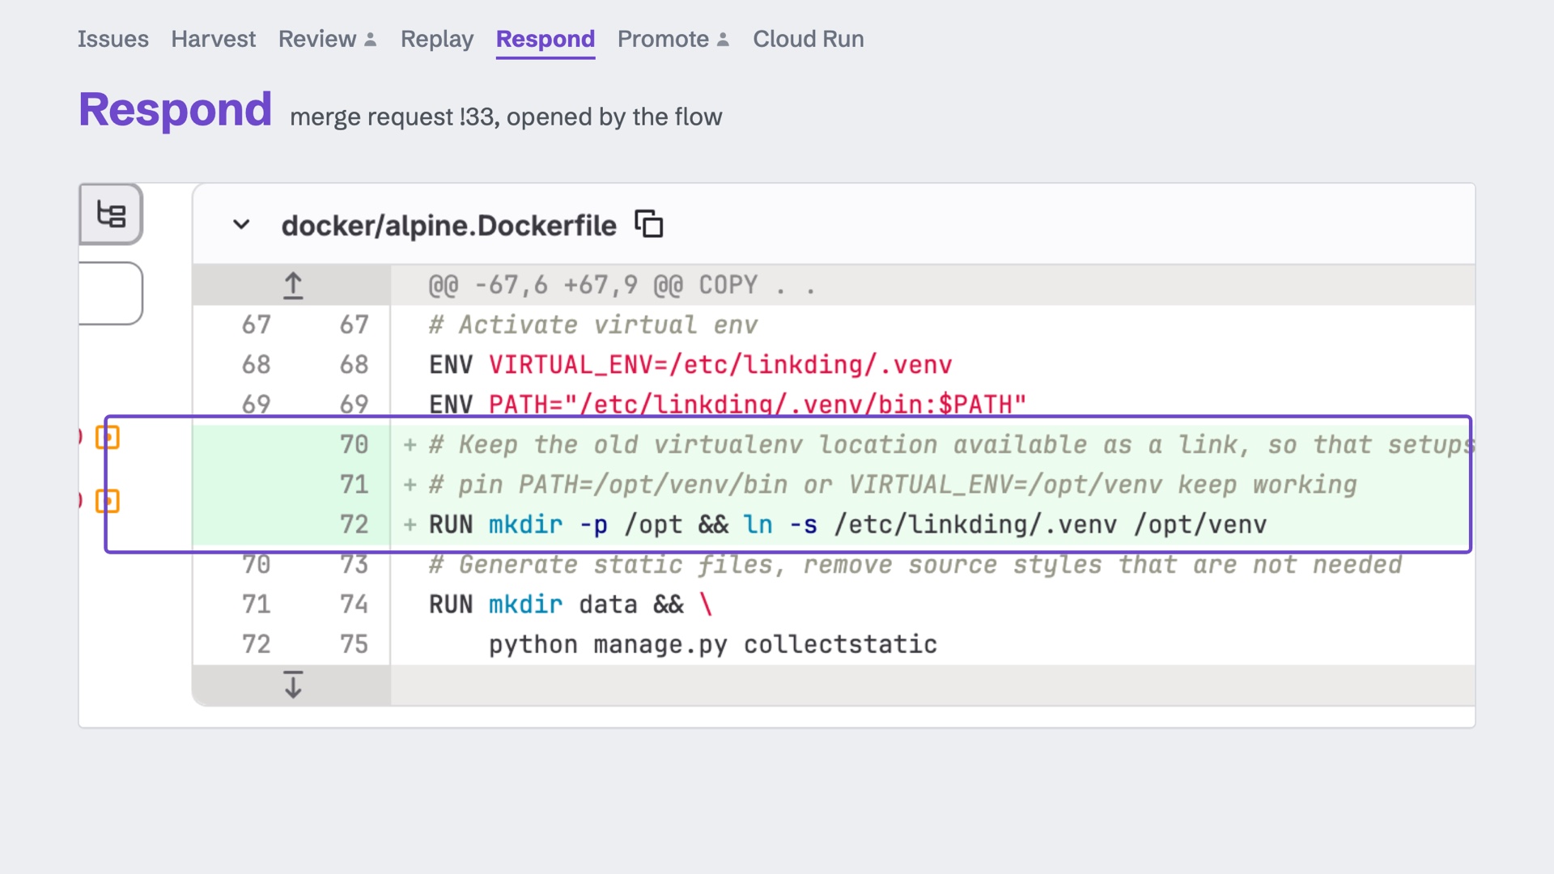Click the ENV PATH line
This screenshot has width=1554, height=874.
pos(727,405)
